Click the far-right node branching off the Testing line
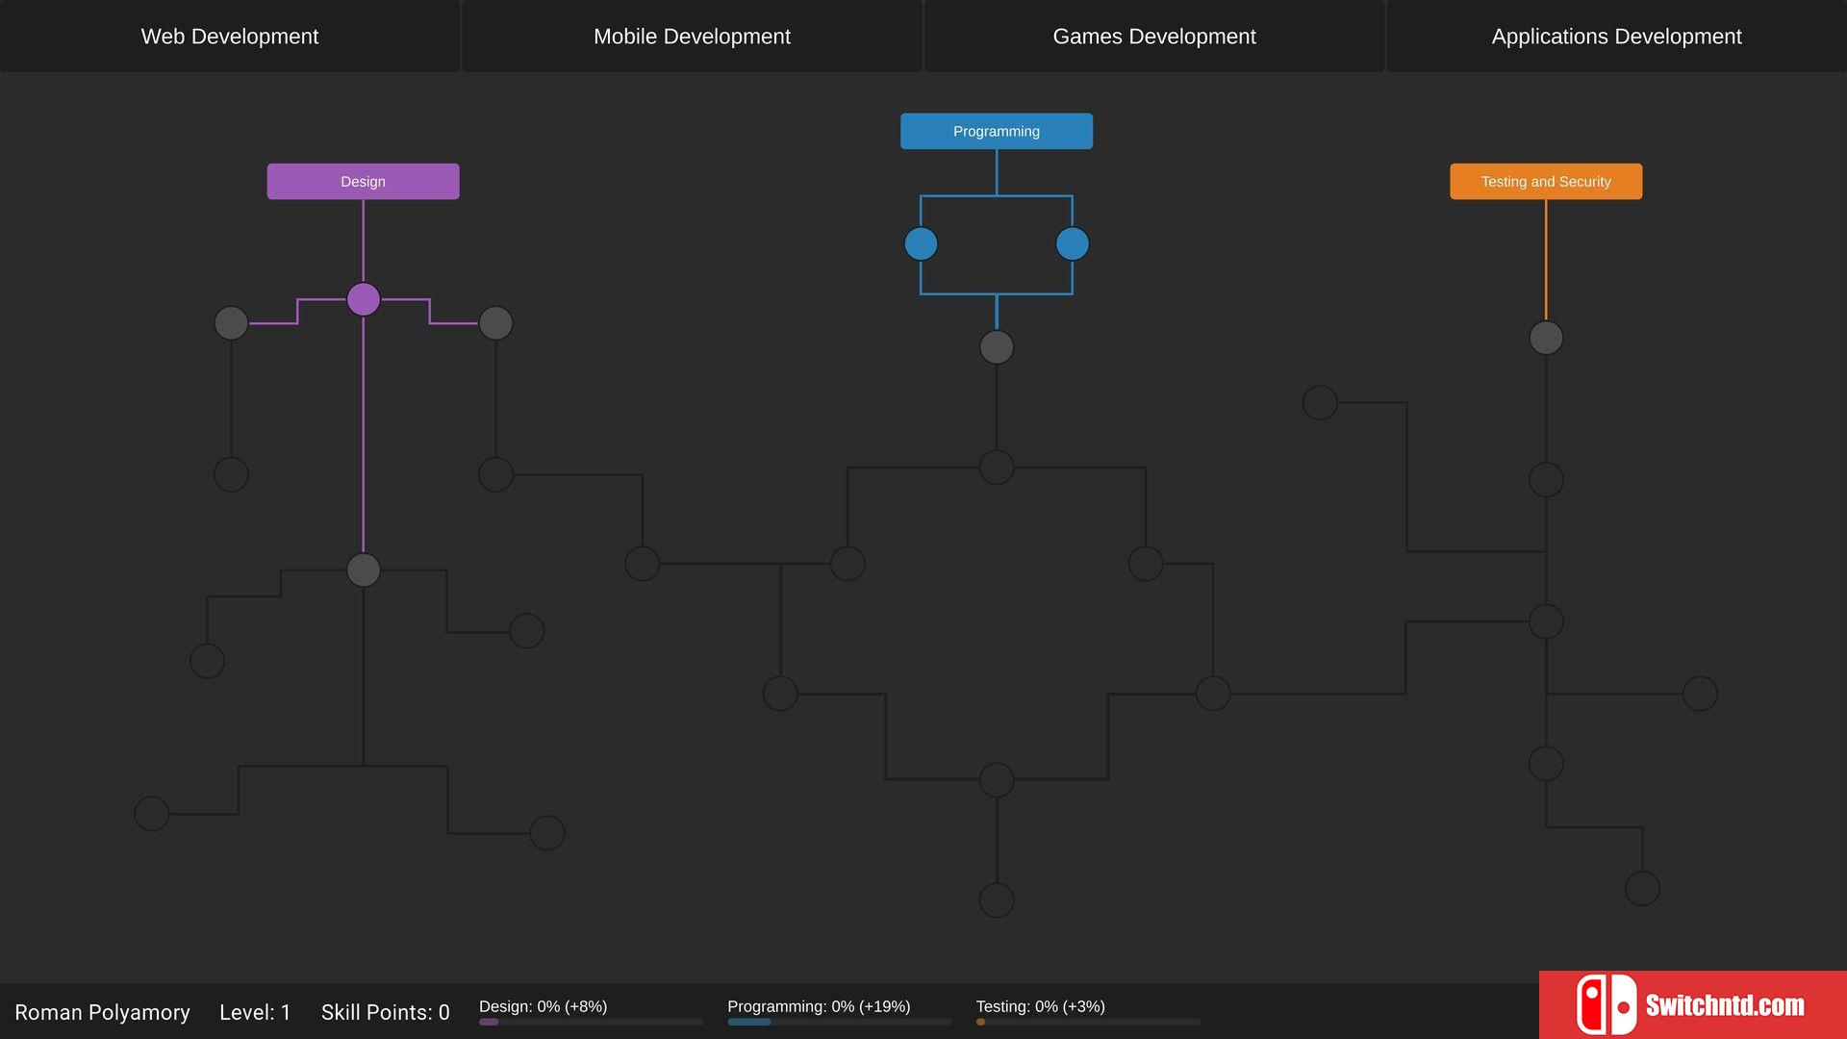The image size is (1847, 1039). [1700, 694]
